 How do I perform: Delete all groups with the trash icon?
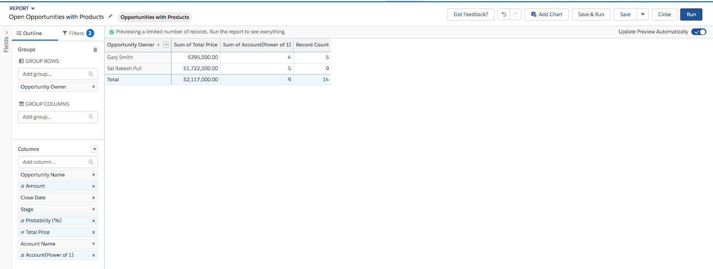click(x=95, y=49)
